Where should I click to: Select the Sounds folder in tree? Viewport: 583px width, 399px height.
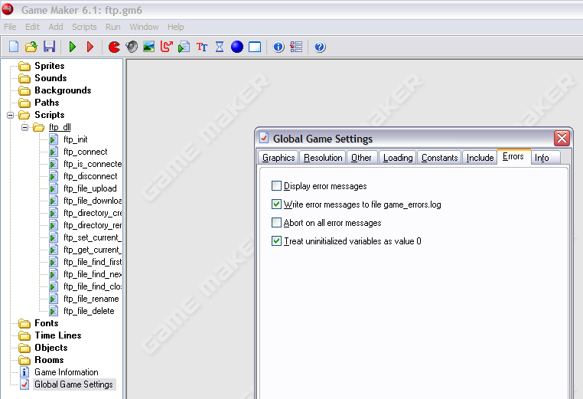(50, 78)
